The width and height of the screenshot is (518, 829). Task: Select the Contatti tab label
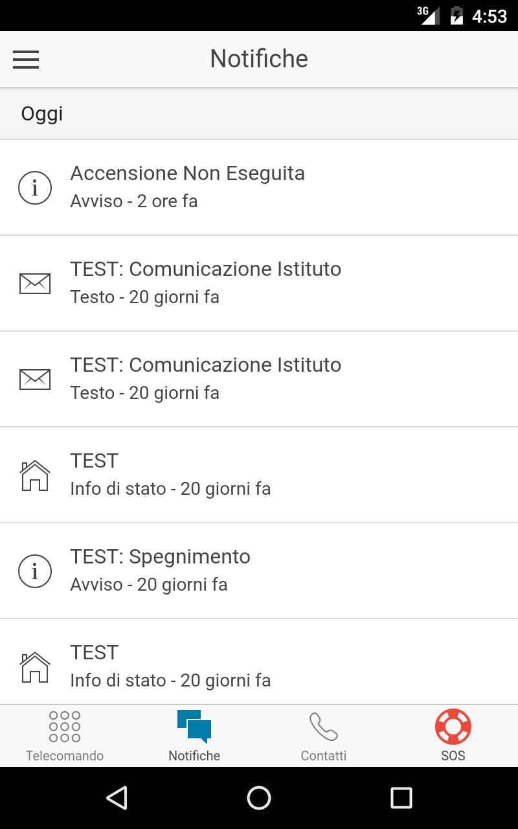[324, 756]
